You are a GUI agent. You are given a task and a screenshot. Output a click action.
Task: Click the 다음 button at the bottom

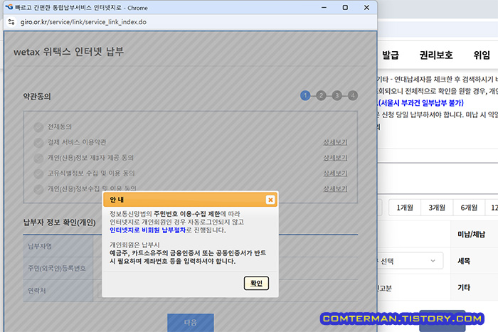tap(191, 323)
